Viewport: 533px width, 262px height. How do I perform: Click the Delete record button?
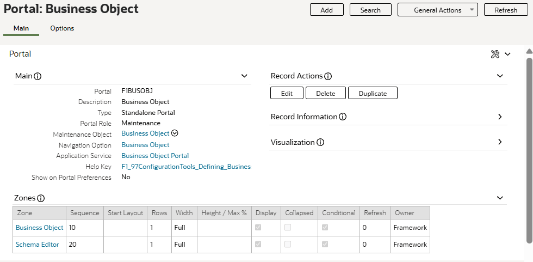point(326,93)
